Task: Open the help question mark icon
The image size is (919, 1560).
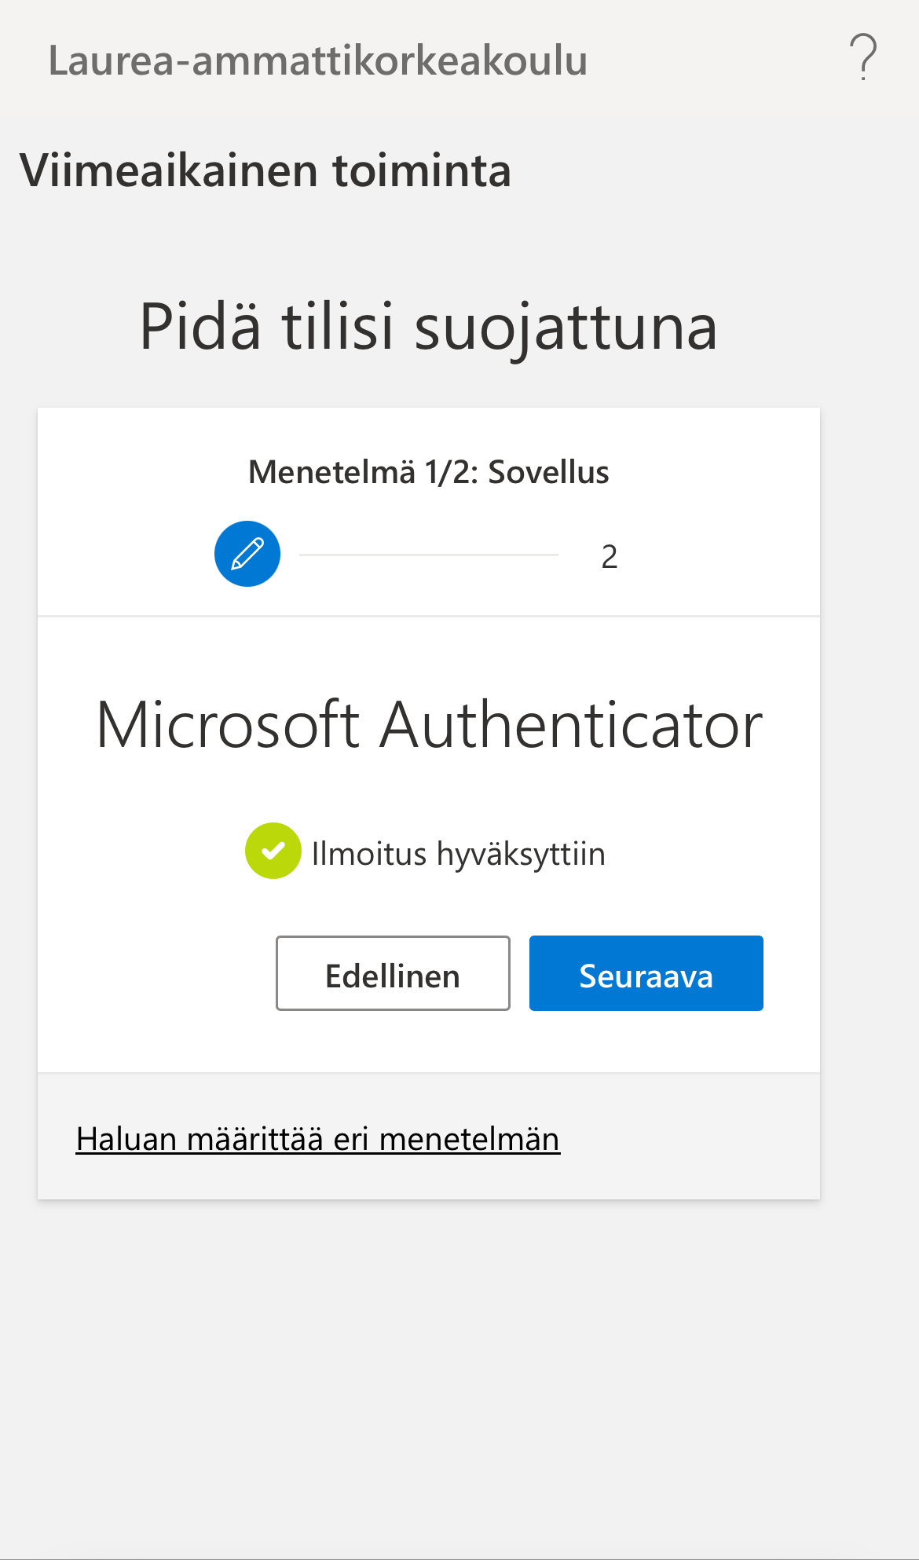Action: click(862, 57)
